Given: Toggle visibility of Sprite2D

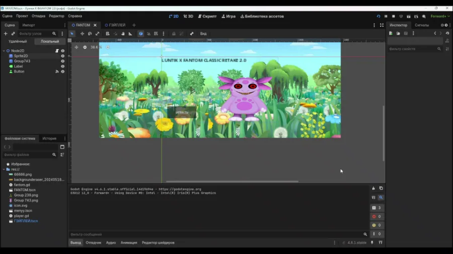Looking at the screenshot, I should point(63,56).
